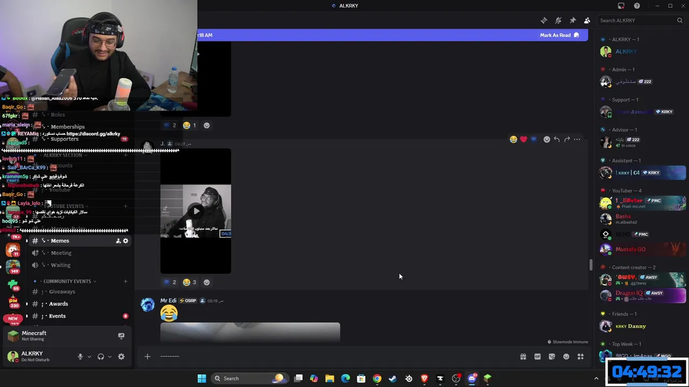Screen dimensions: 689x387
Task: Open Memes channel settings gear
Action: pyautogui.click(x=126, y=241)
